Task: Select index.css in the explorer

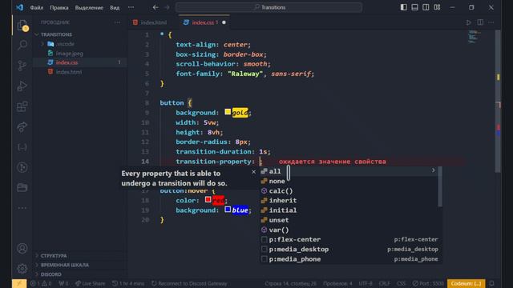Action: [67, 62]
